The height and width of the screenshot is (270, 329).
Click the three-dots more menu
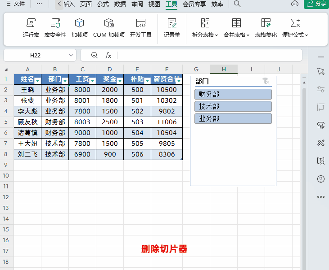40,4
